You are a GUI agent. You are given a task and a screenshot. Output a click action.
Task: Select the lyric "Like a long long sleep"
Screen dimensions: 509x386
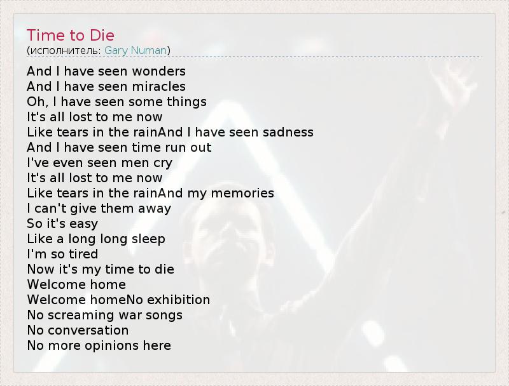coord(96,239)
